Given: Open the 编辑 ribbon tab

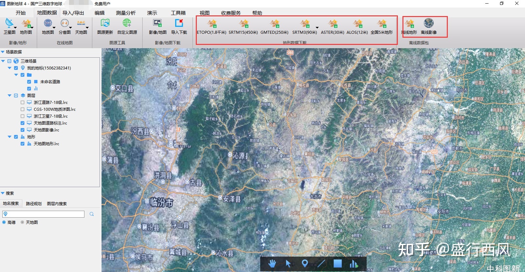Looking at the screenshot, I should 100,13.
